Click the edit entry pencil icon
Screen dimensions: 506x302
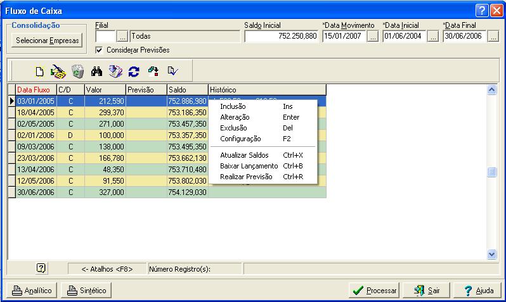[x=58, y=72]
